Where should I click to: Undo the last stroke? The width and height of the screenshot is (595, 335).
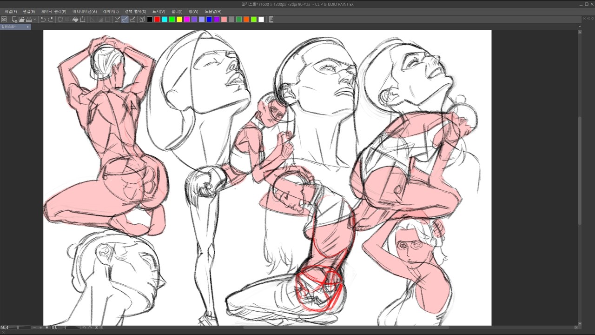click(x=43, y=20)
